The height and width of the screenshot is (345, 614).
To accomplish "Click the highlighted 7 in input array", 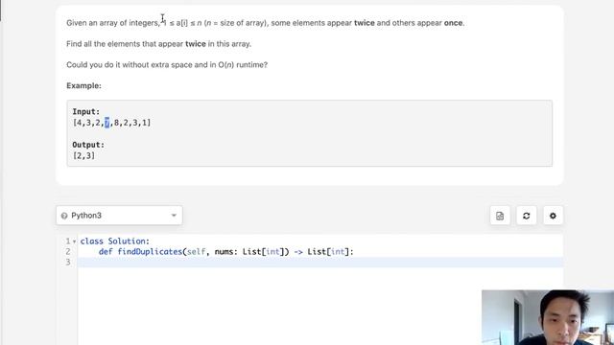I will [106, 123].
